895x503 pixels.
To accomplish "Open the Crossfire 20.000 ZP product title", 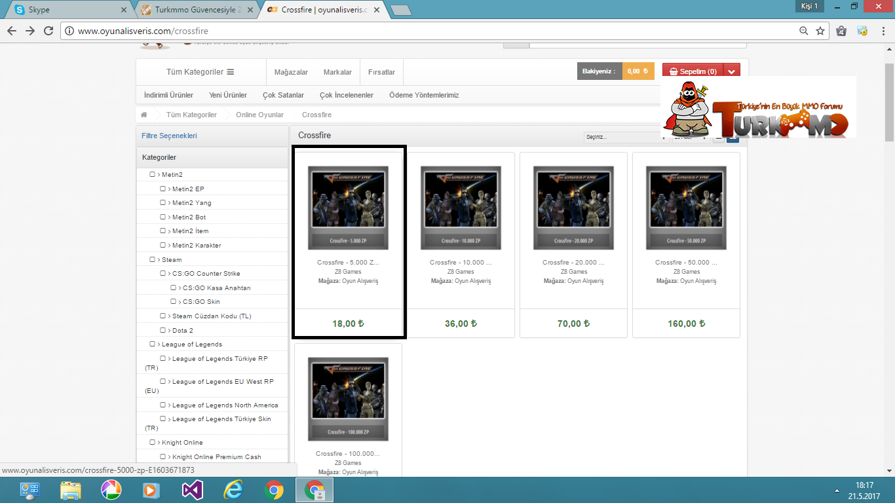I will (573, 262).
